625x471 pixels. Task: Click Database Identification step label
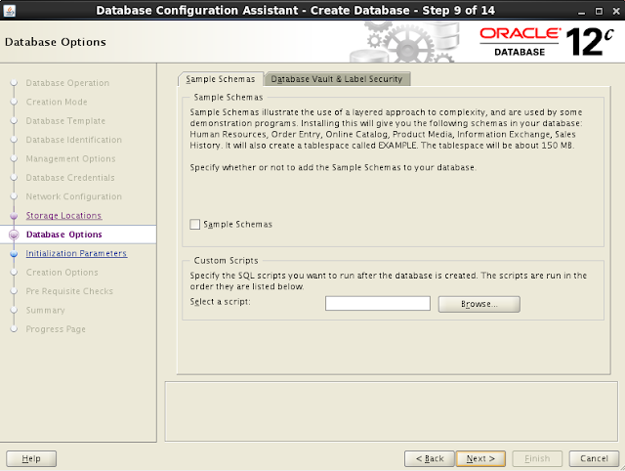click(x=74, y=140)
